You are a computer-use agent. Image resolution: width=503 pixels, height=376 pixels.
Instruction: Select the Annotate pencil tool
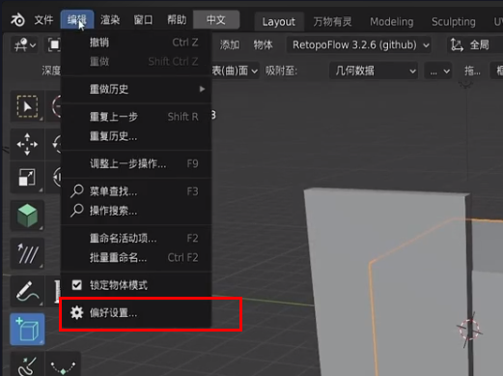tap(27, 291)
